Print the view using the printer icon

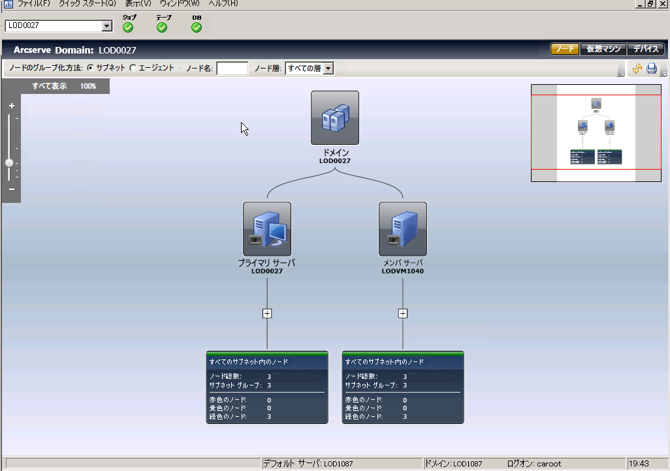coord(652,68)
